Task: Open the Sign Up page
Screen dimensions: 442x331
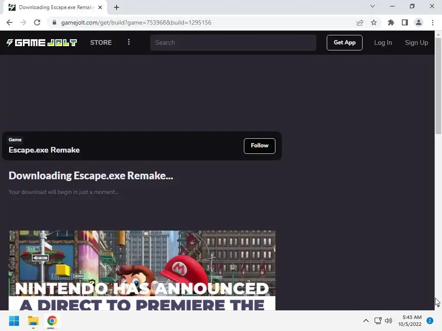Action: click(417, 43)
